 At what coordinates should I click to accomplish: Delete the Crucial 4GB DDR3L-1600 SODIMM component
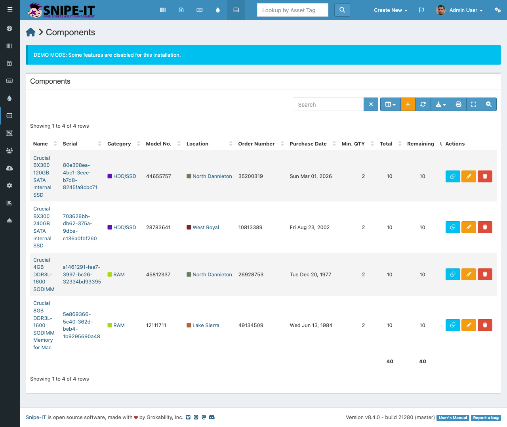point(485,274)
